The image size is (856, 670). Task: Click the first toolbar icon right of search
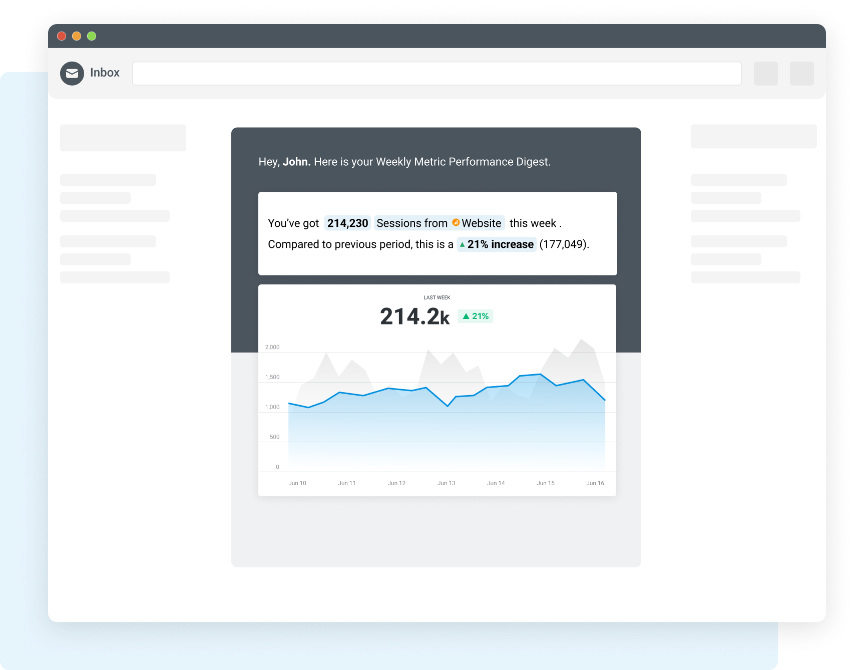[x=765, y=73]
